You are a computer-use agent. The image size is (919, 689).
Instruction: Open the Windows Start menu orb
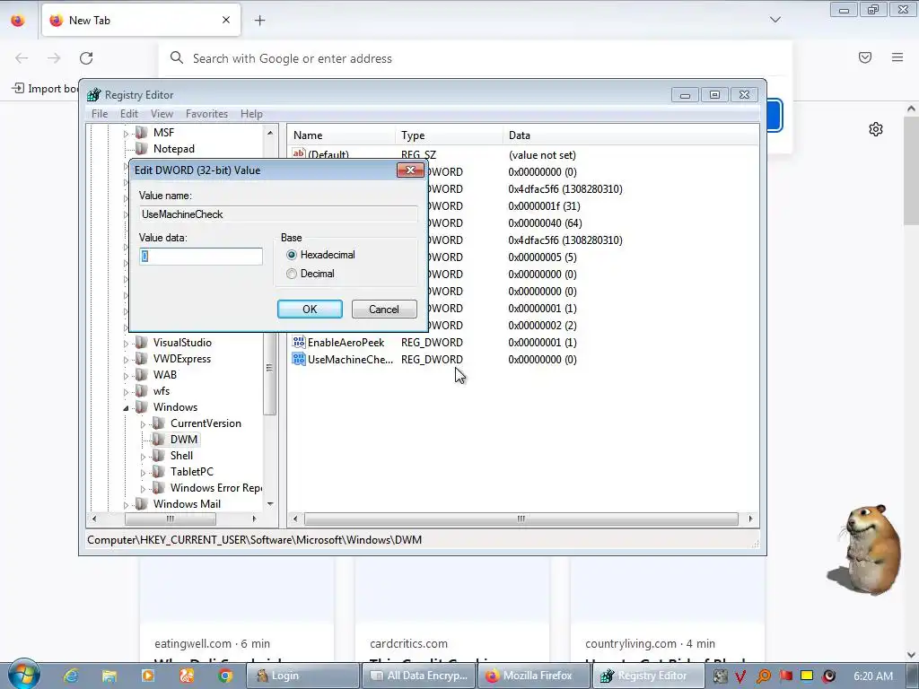[23, 674]
